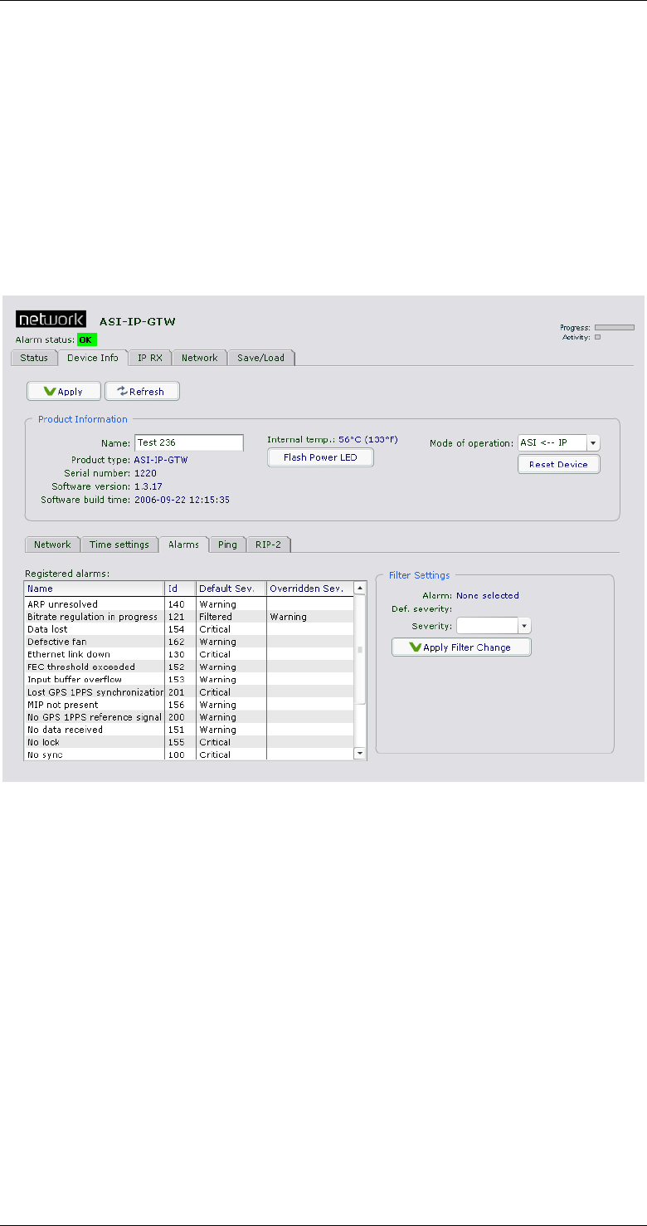Click the Progress bar
Viewport: 647px width, 1226px height.
[615, 328]
